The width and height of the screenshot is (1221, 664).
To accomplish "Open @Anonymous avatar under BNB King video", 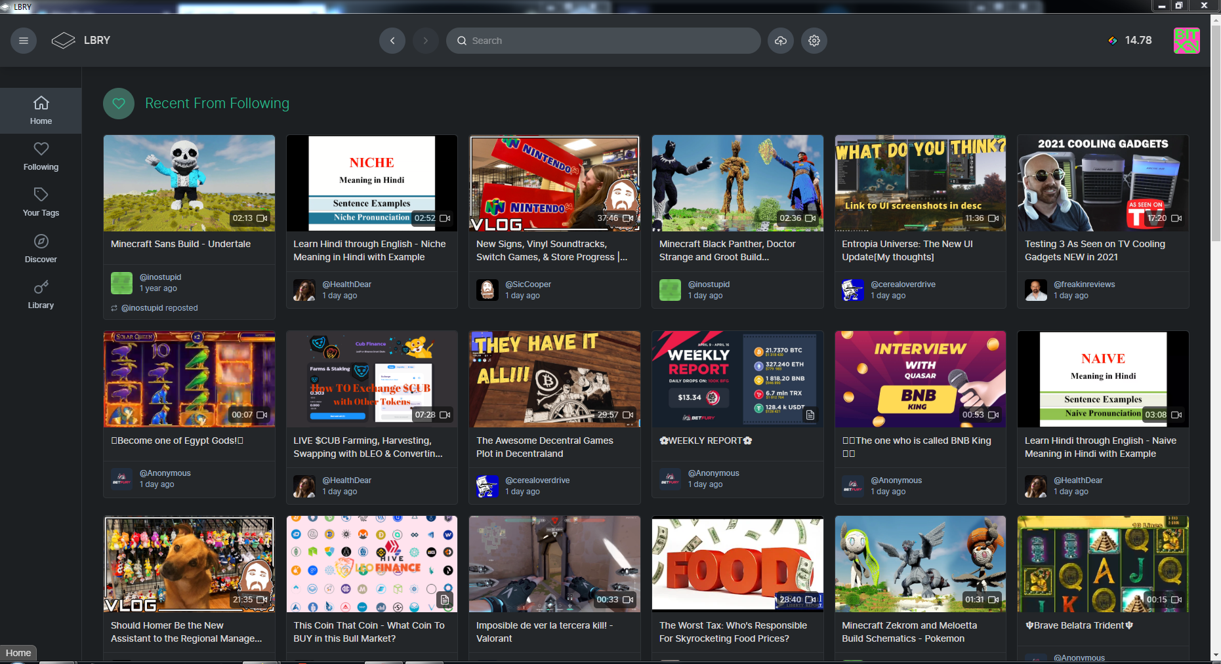I will pos(853,486).
